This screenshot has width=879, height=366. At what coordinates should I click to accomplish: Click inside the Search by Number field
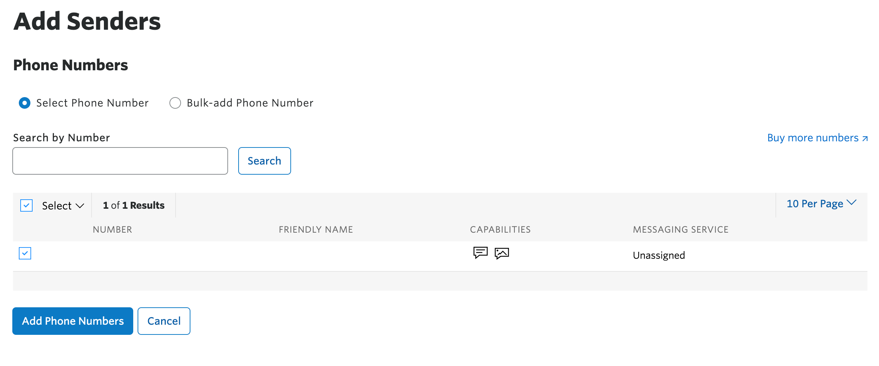point(119,161)
